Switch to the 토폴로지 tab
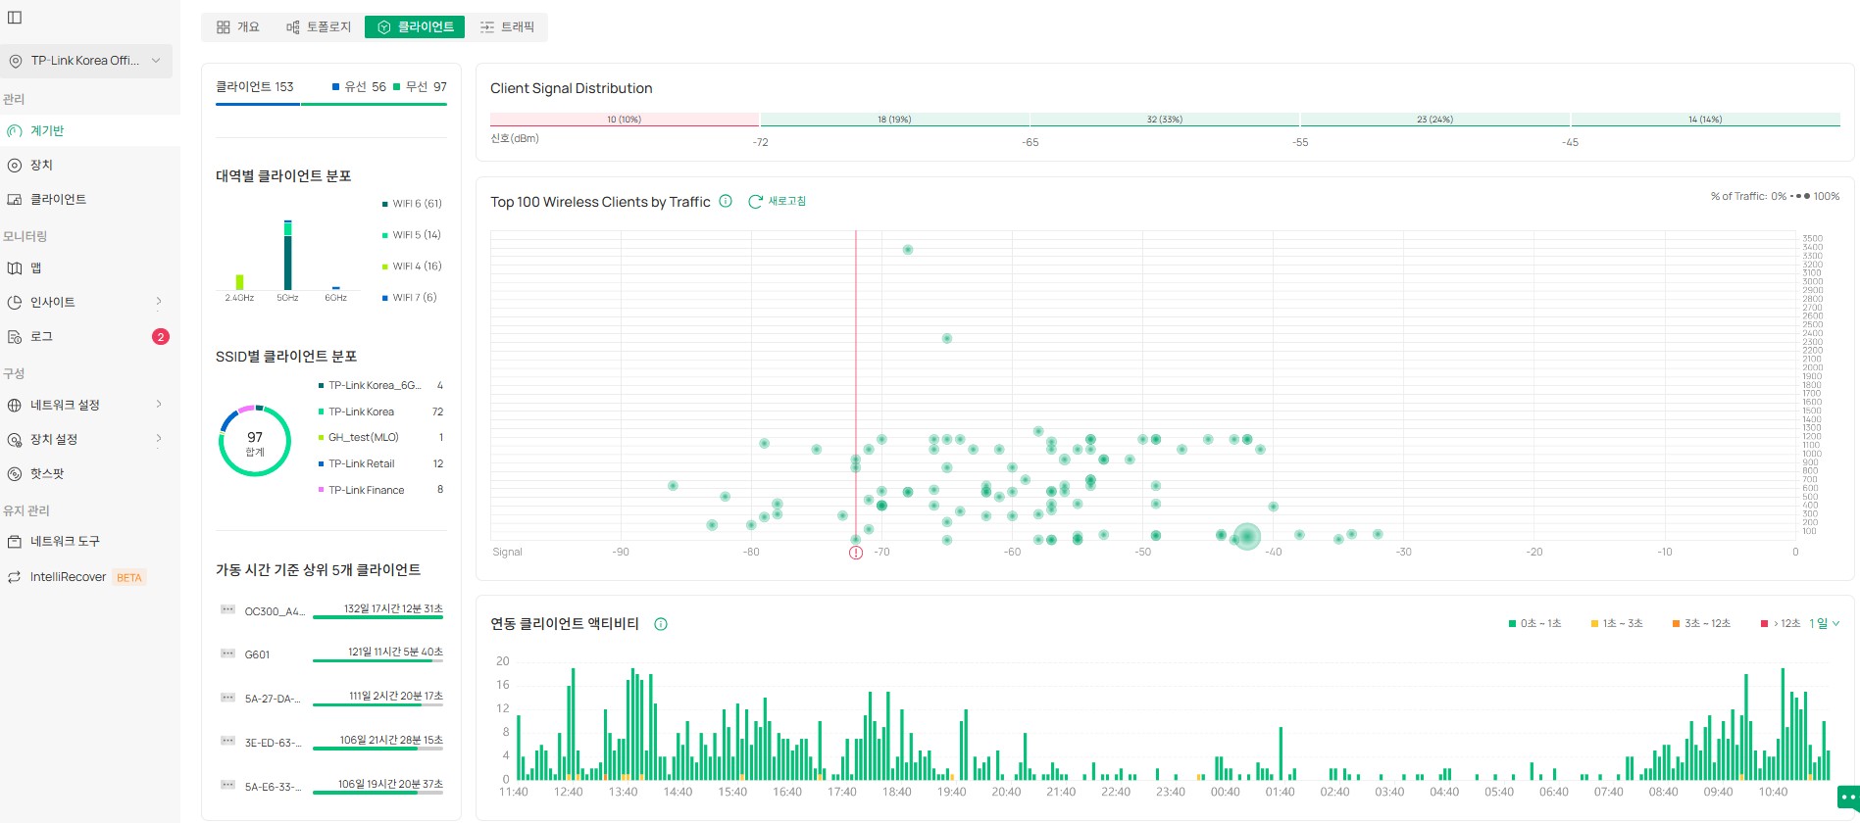The image size is (1860, 823). (x=319, y=27)
